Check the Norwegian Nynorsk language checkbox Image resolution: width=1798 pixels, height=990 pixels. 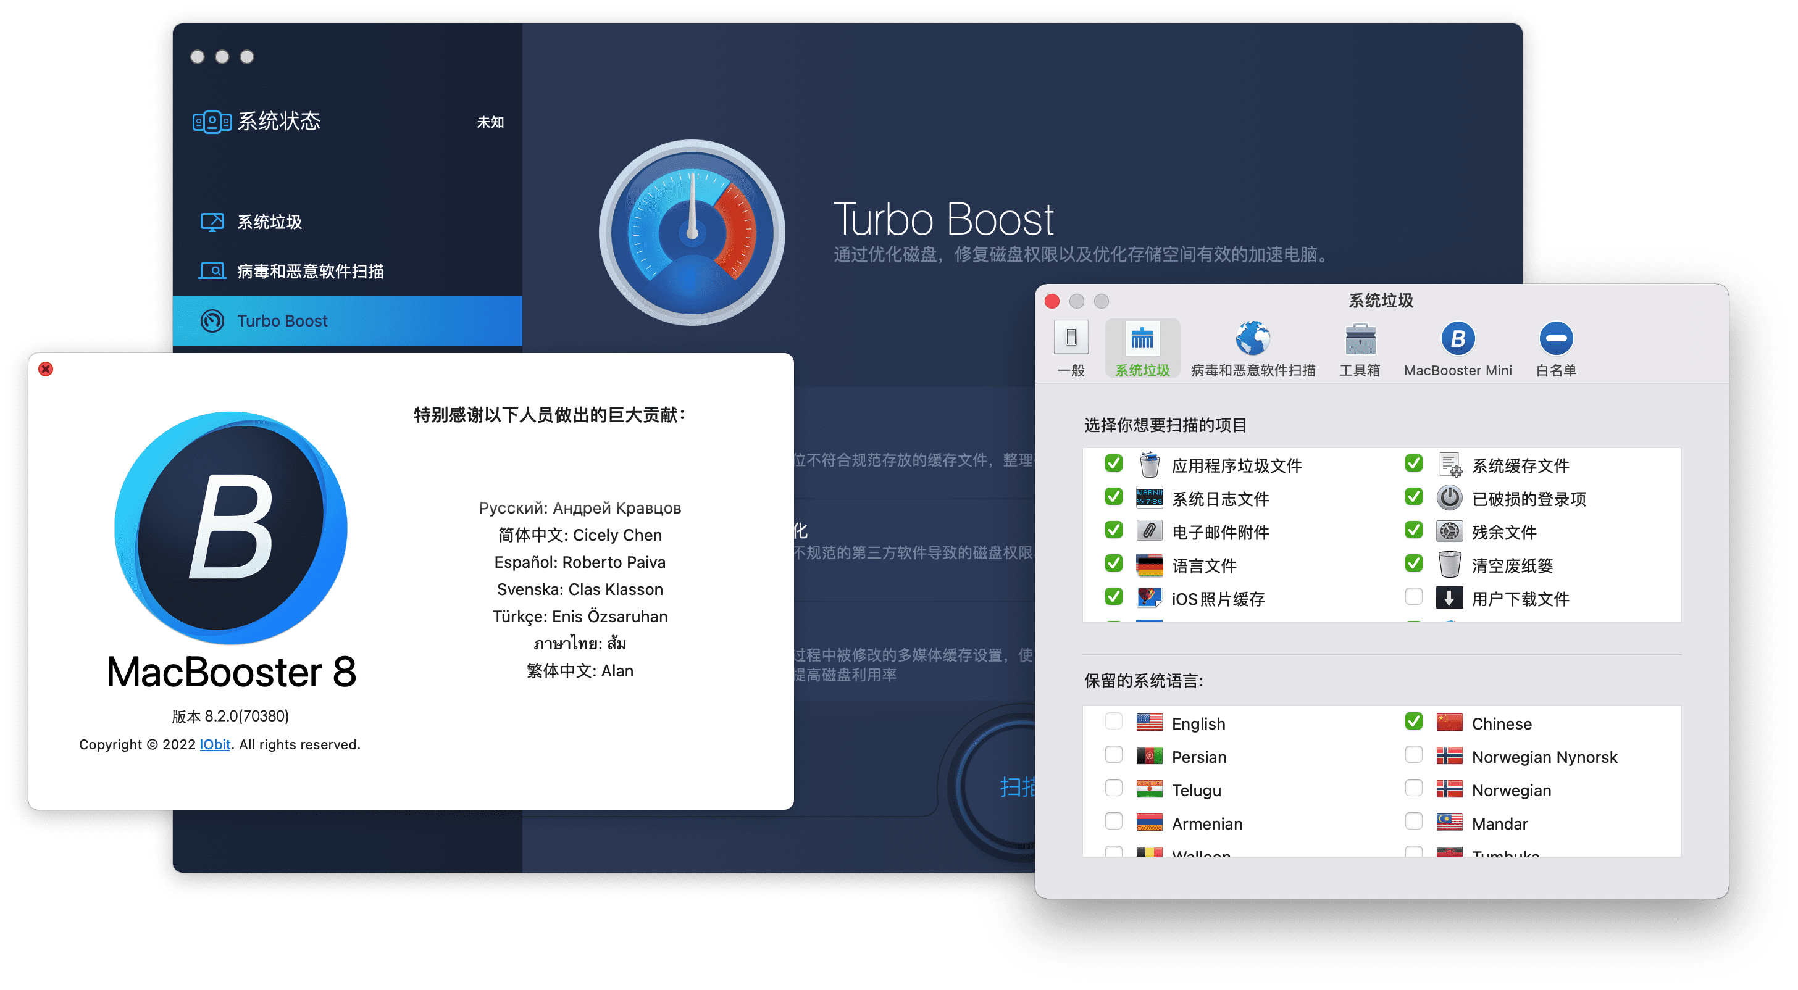click(x=1413, y=755)
